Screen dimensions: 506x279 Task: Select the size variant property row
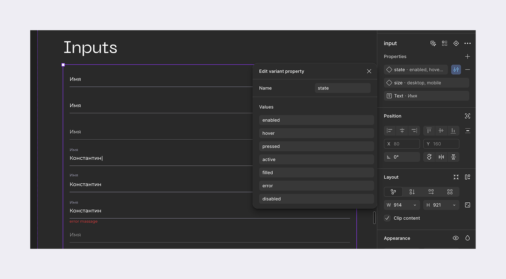[x=426, y=83]
